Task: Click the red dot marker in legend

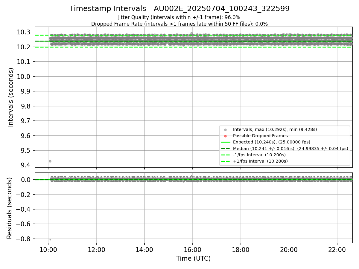Action: coord(225,136)
